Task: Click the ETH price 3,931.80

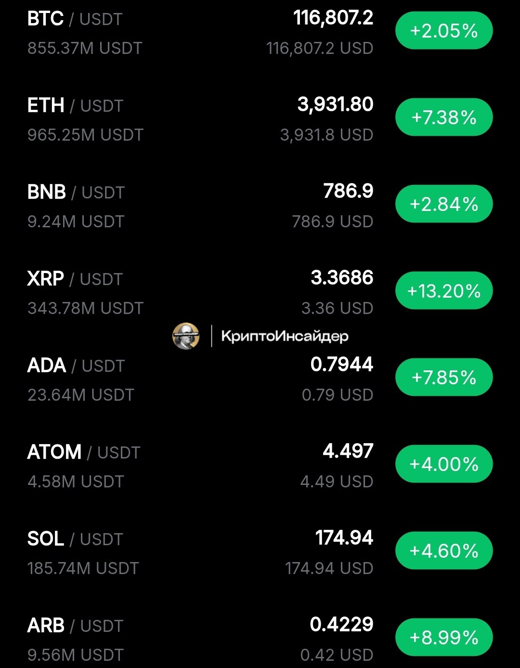Action: pos(336,105)
